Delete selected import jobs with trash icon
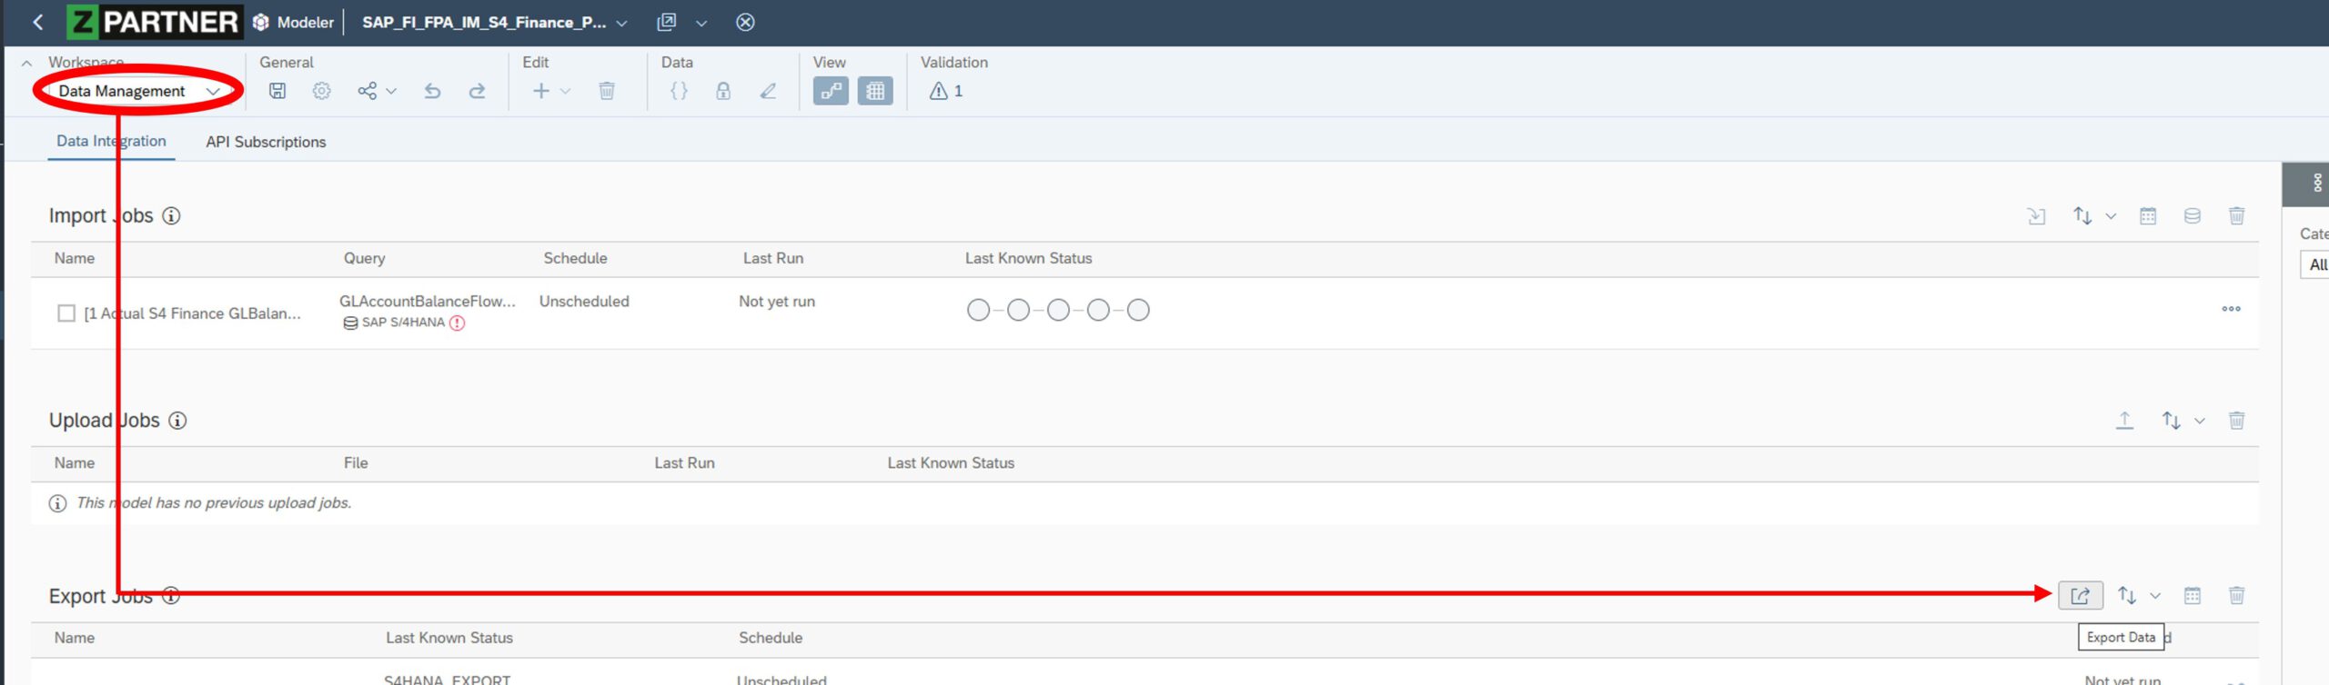This screenshot has height=685, width=2329. pos(2237,216)
